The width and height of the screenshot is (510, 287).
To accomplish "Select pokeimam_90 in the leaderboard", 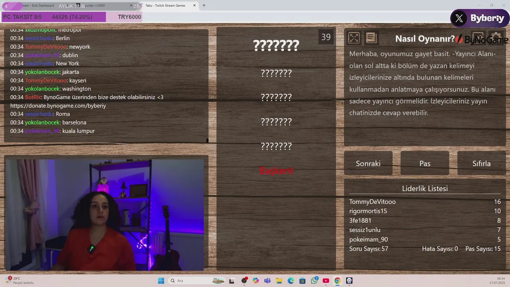I will click(x=369, y=240).
